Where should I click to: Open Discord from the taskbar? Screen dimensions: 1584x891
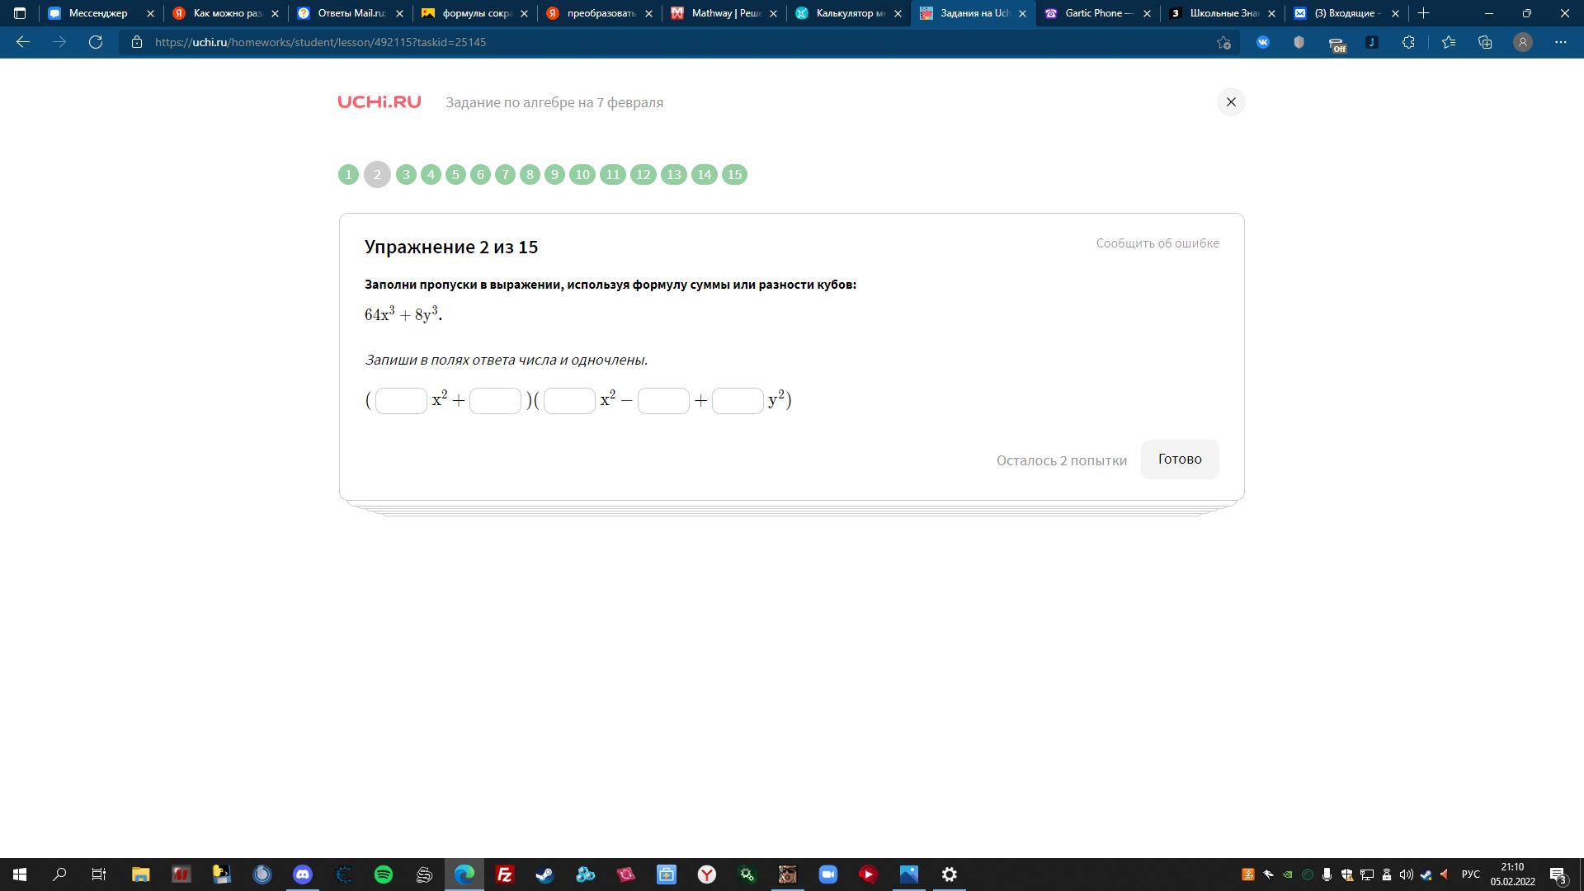303,874
